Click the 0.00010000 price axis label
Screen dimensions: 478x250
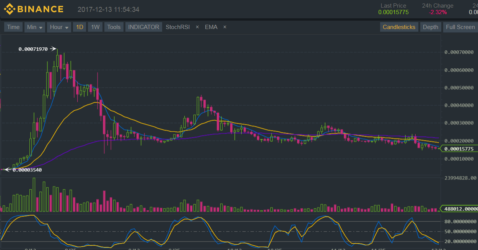pyautogui.click(x=459, y=159)
